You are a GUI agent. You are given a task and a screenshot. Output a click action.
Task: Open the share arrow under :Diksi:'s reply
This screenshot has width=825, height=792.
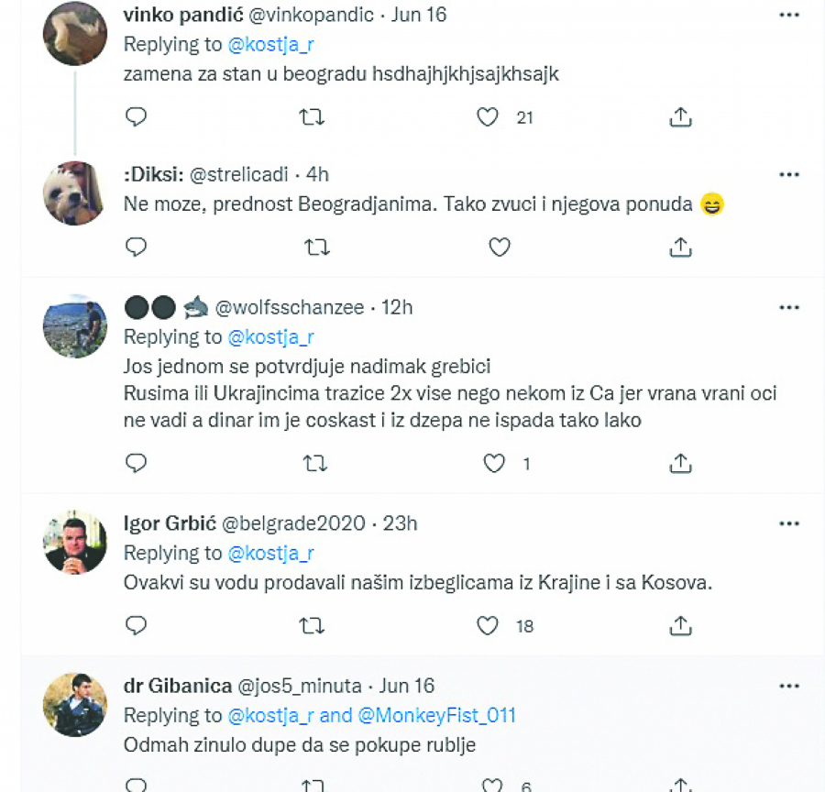coord(680,246)
